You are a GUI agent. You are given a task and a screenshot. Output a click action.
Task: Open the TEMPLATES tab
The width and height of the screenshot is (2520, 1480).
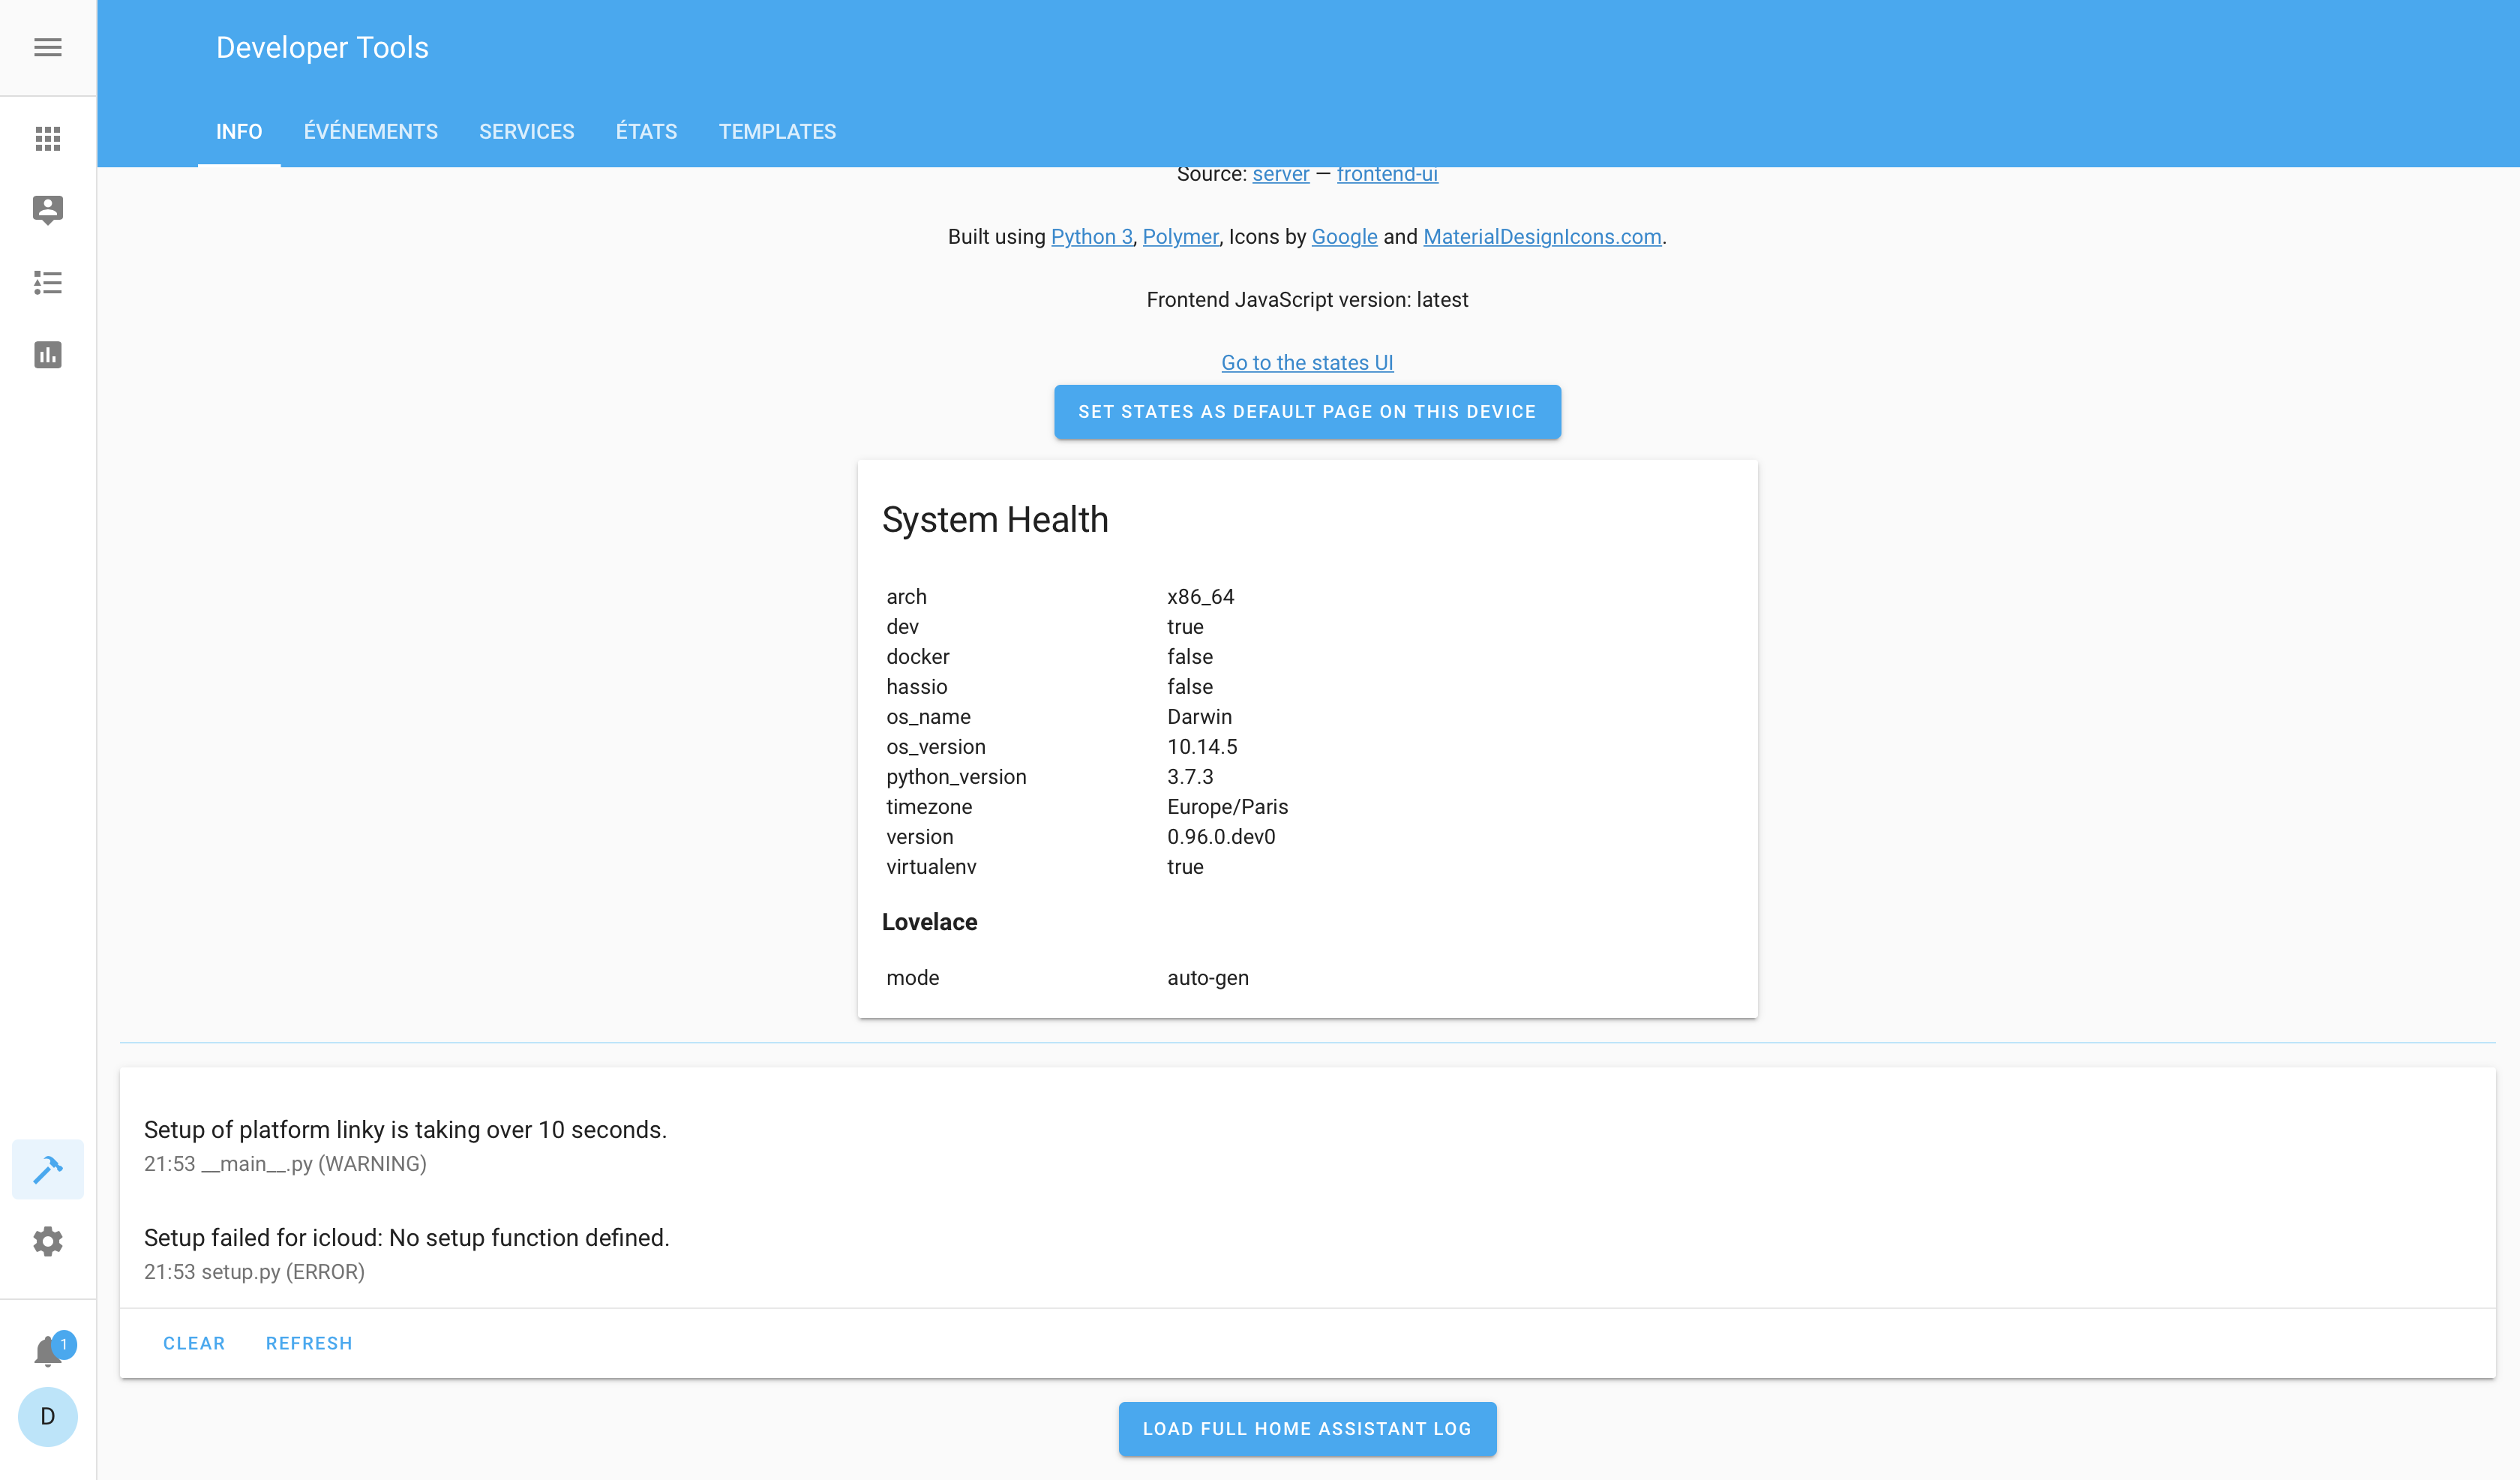tap(777, 131)
